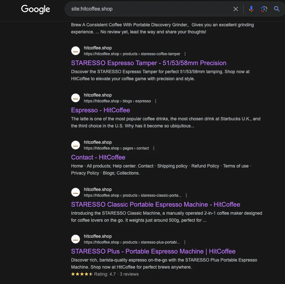Click favicon of the STARESSO Espresso Tamper result
Viewport: 285px width, 284px height.
(x=76, y=51)
